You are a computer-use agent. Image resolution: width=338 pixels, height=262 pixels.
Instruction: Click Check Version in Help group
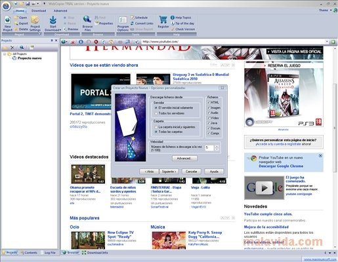point(183,29)
